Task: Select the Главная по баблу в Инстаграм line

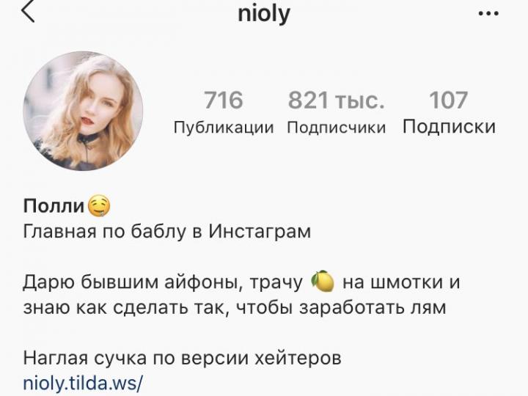Action: coord(167,231)
